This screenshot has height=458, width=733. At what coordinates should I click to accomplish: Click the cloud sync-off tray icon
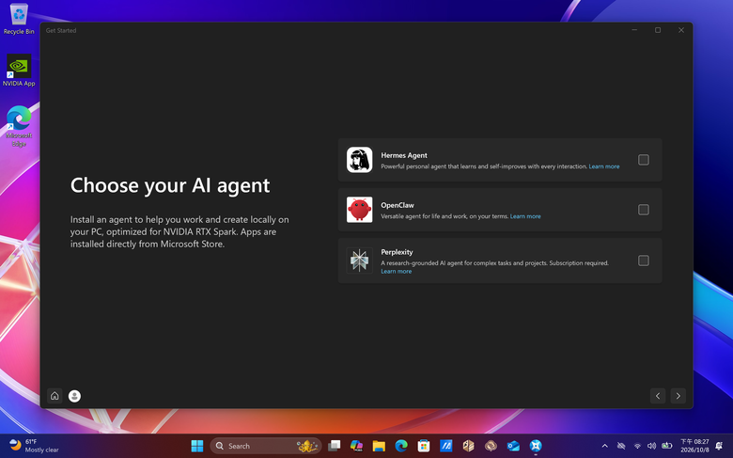(x=621, y=446)
